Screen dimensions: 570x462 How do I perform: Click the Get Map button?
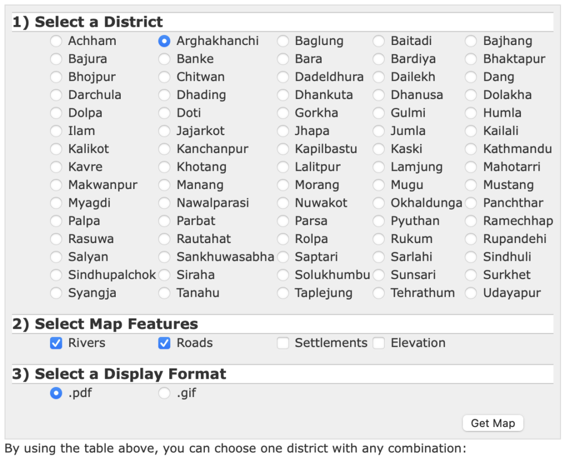coord(493,423)
